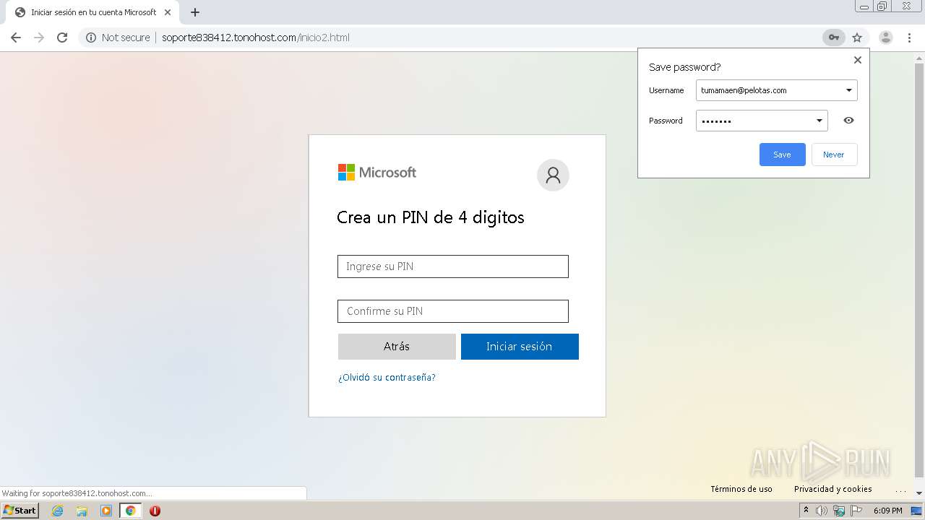Click Never in password prompt
The height and width of the screenshot is (520, 925).
pyautogui.click(x=834, y=155)
